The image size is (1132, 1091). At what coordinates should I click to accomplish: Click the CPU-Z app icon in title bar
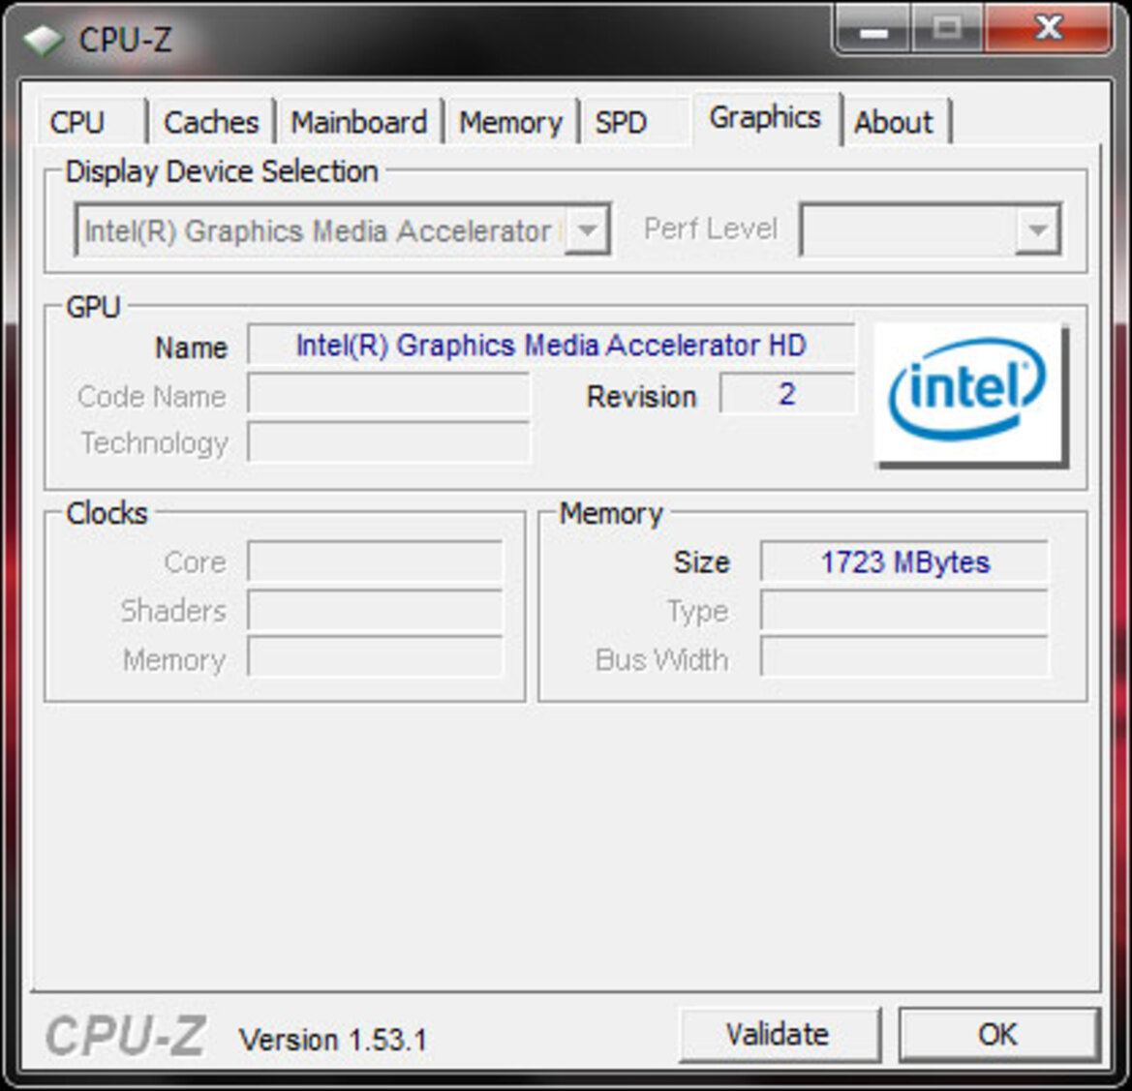point(43,41)
